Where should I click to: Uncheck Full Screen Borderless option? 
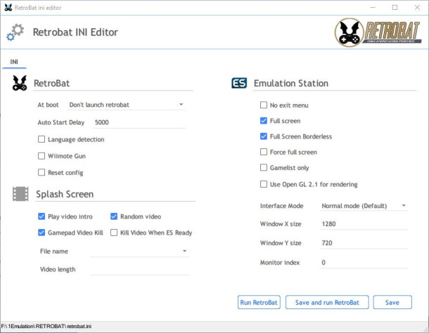coord(264,136)
